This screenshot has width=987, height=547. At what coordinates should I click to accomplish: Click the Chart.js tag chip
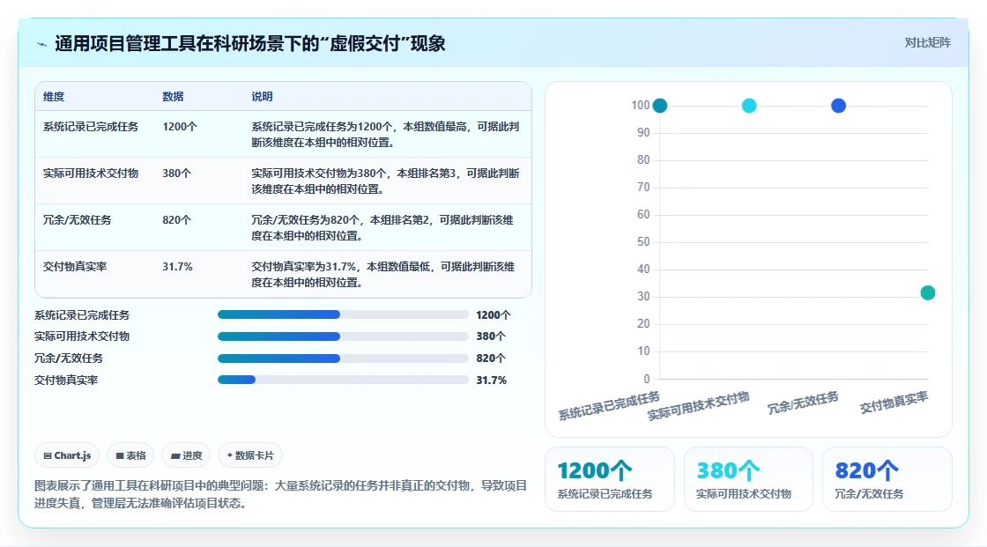(67, 455)
